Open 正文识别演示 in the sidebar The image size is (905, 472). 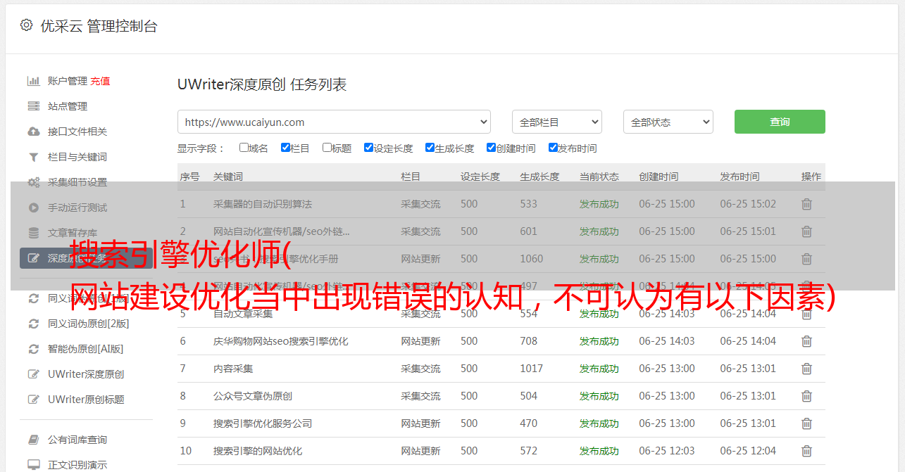click(x=77, y=465)
